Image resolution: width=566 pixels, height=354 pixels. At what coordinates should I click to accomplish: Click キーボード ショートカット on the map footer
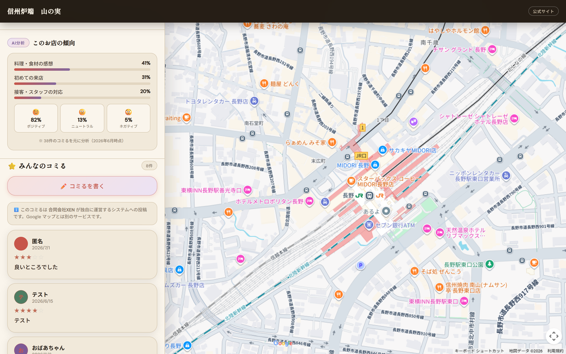479,351
